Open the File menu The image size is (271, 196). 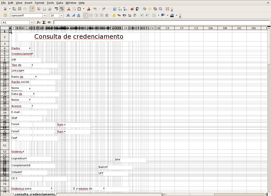click(3, 3)
